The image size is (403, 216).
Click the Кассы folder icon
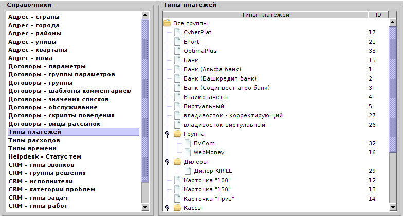click(x=178, y=208)
